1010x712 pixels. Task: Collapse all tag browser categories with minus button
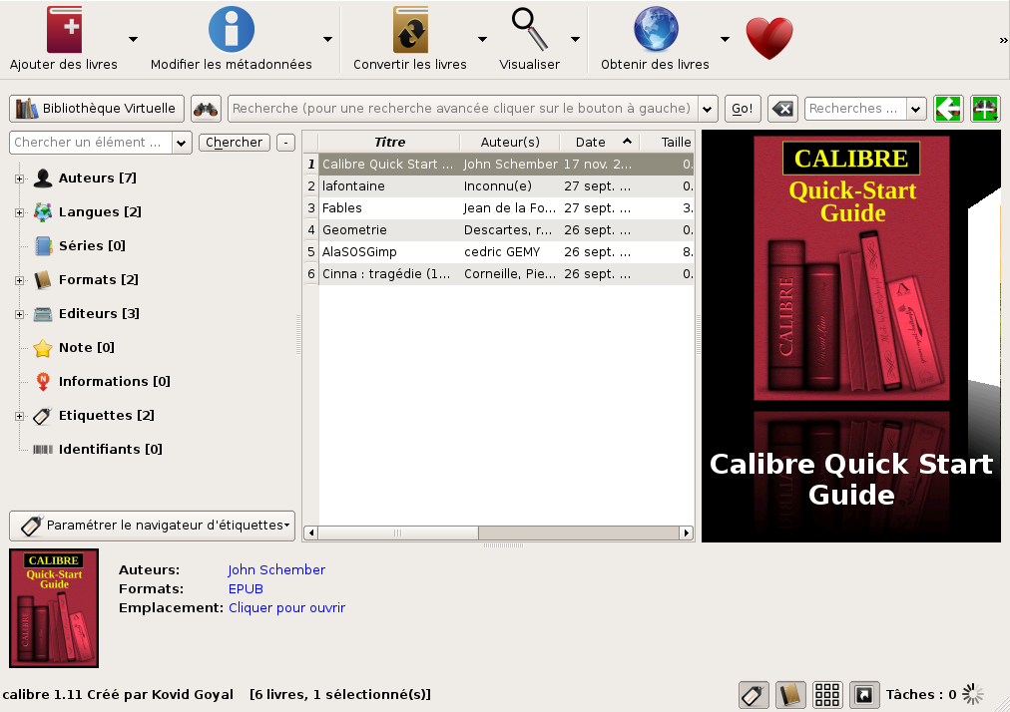(285, 143)
